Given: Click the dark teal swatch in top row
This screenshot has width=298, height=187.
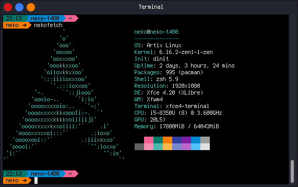Looking at the screenshot, I should (x=158, y=140).
